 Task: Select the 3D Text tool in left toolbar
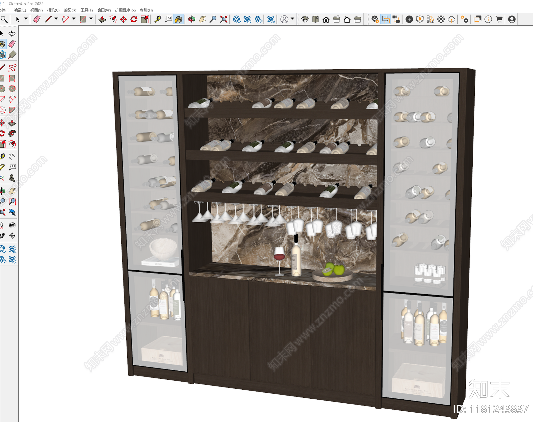12,178
